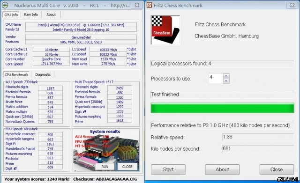
Task: Click the Core Speed value 1711.367 Mhz
Action: point(51,64)
